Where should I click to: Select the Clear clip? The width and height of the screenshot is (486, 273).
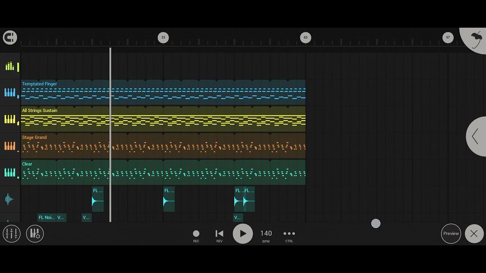click(x=163, y=172)
